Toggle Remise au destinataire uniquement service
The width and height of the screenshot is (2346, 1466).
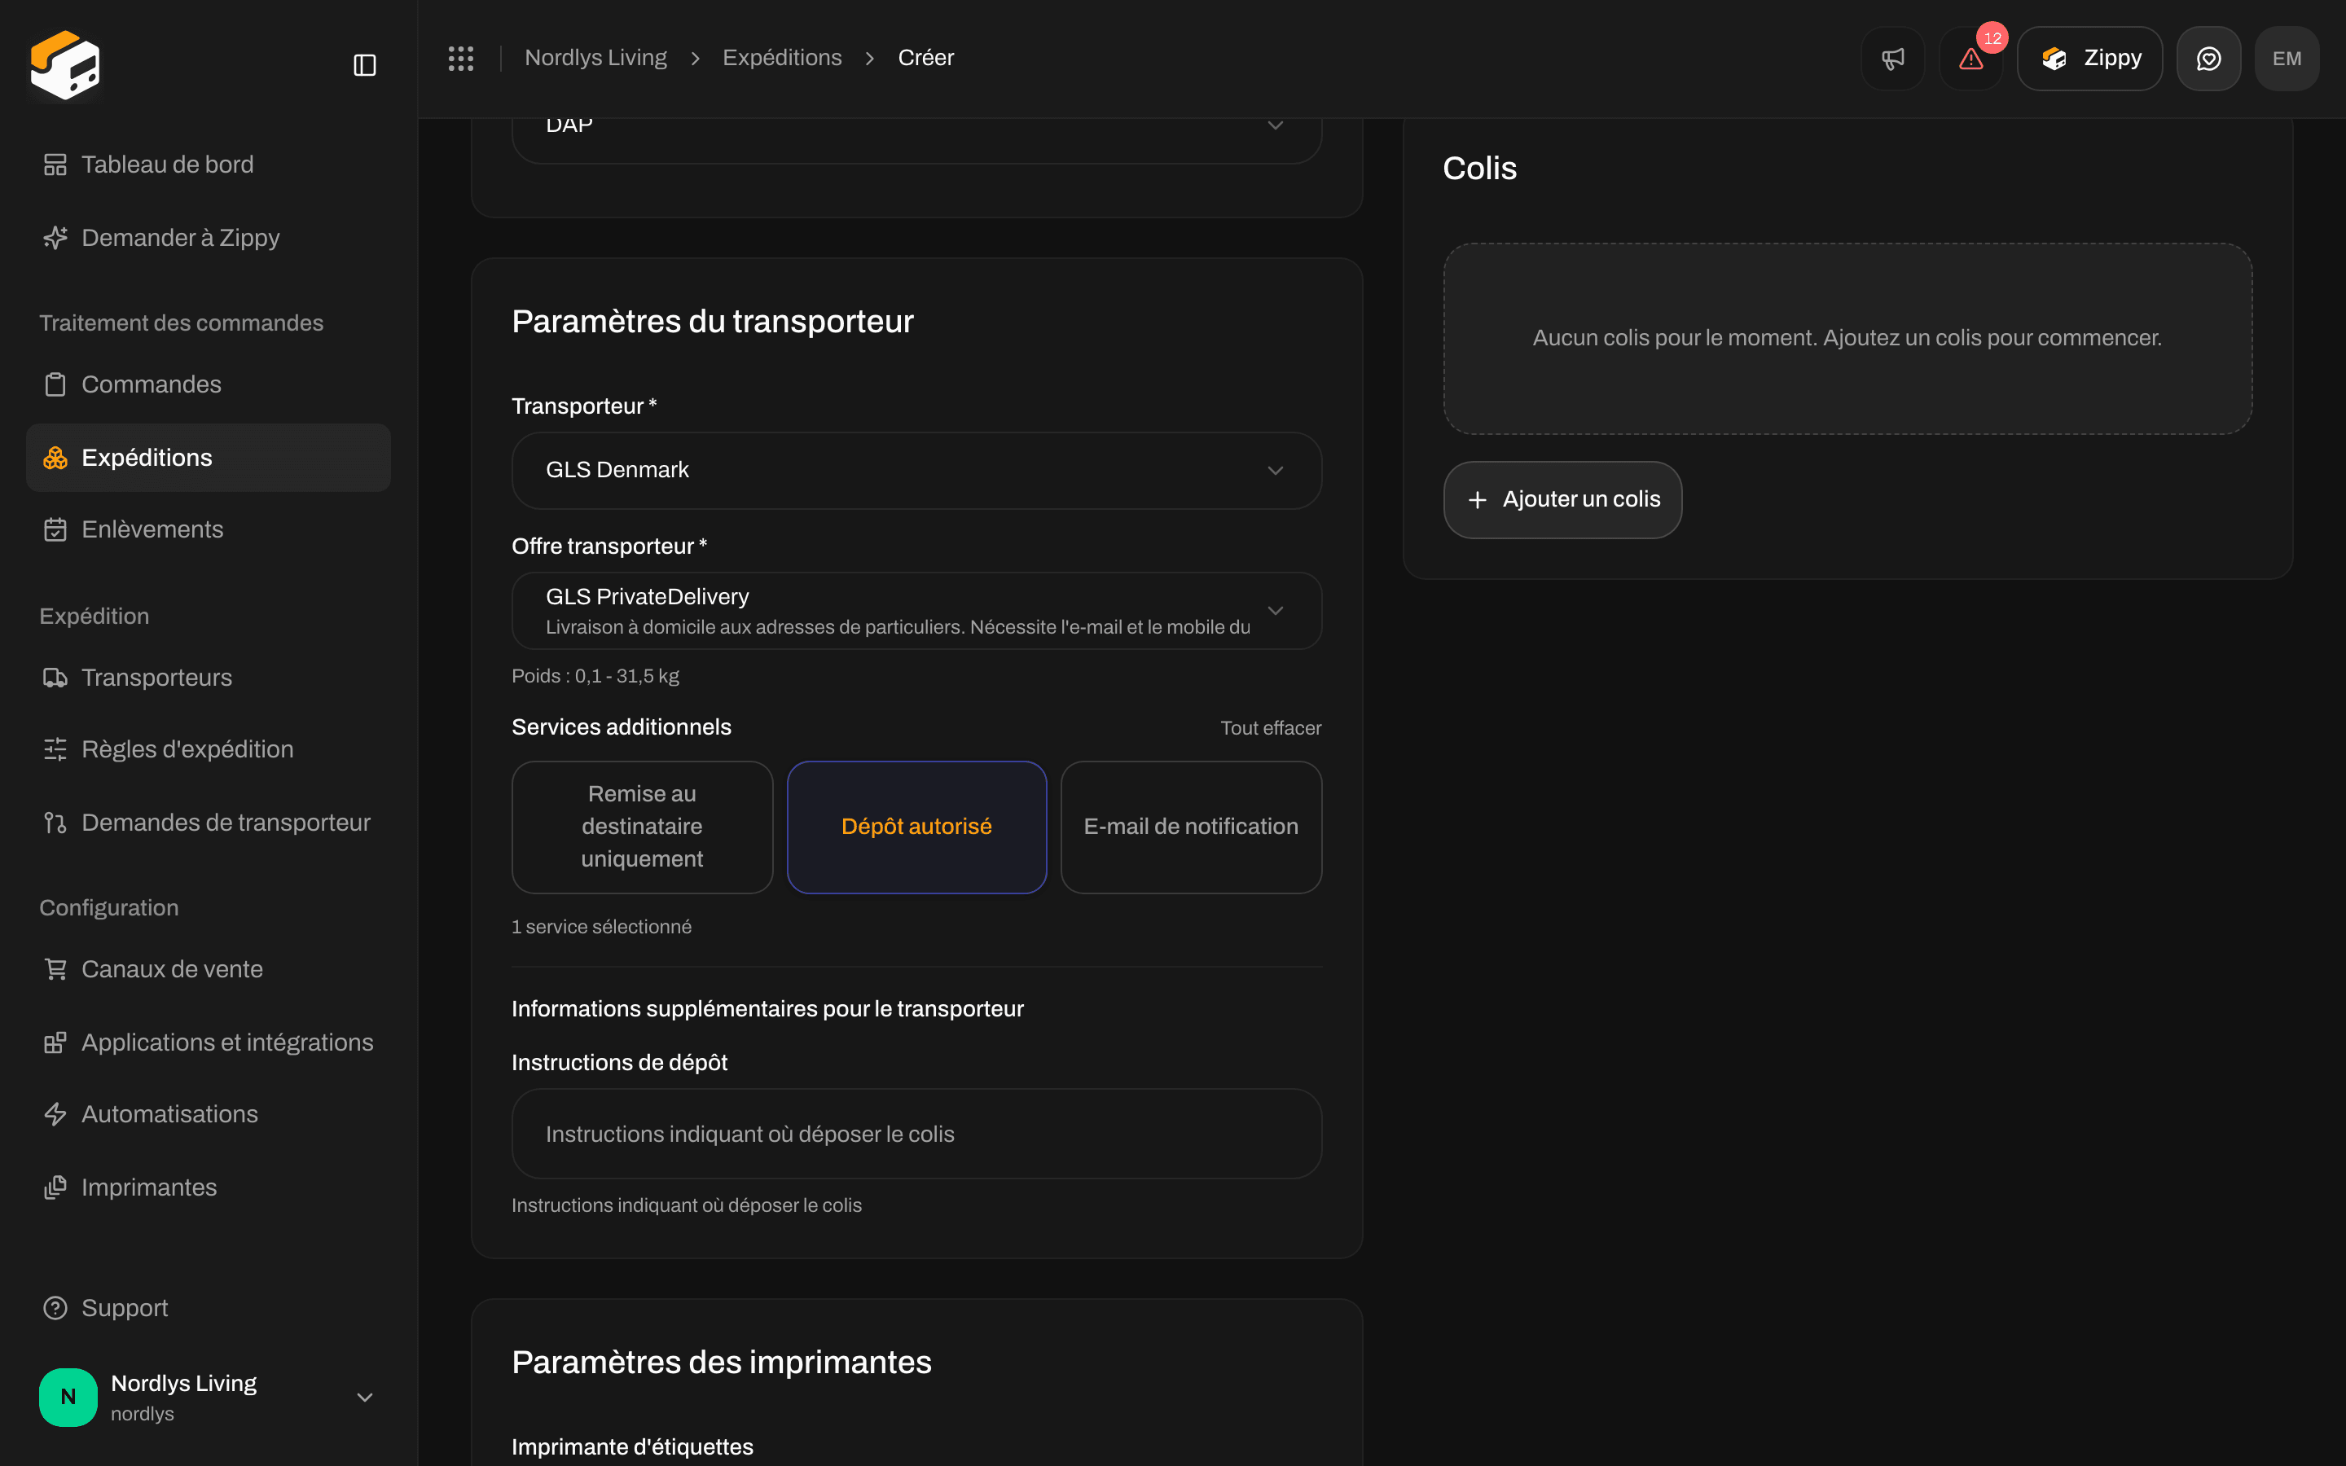642,826
